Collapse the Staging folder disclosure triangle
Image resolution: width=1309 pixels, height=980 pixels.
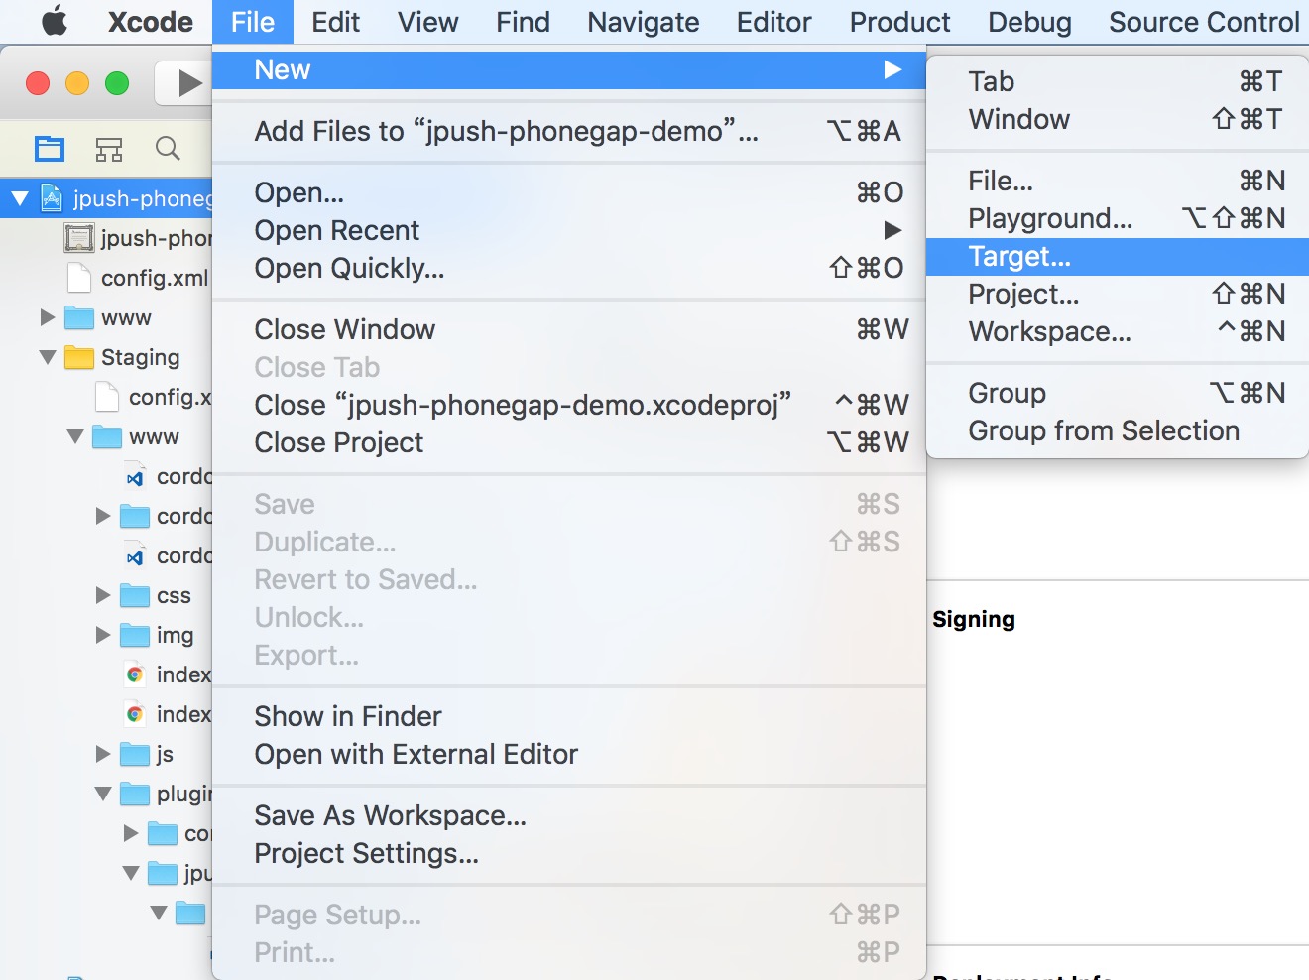[47, 357]
